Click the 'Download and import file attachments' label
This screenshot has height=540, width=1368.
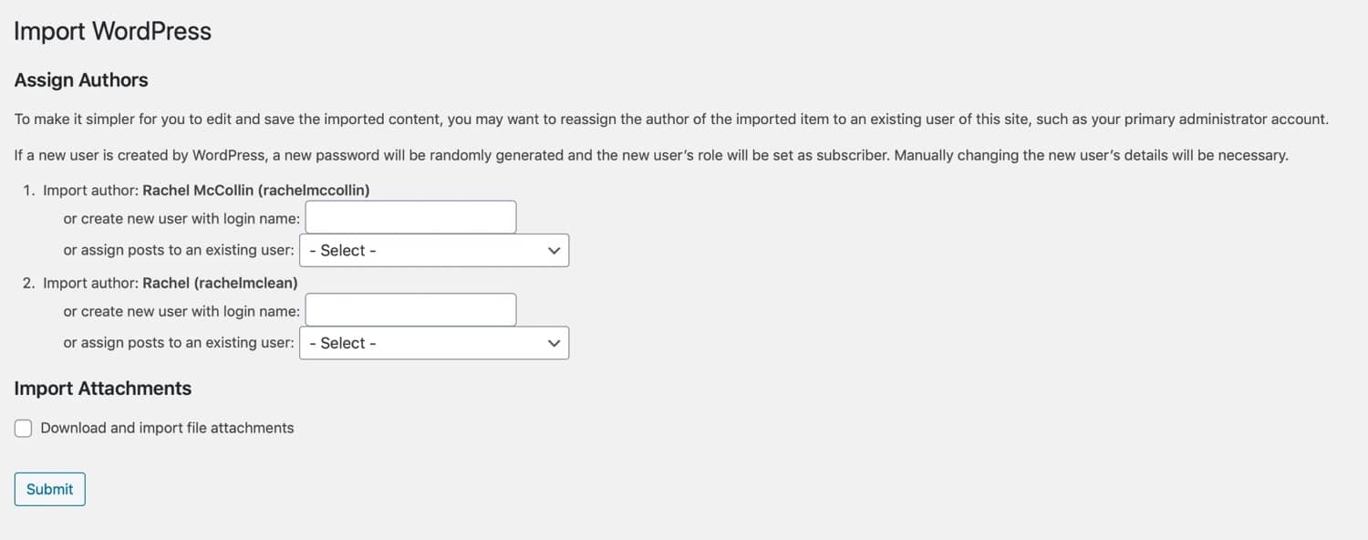click(167, 428)
